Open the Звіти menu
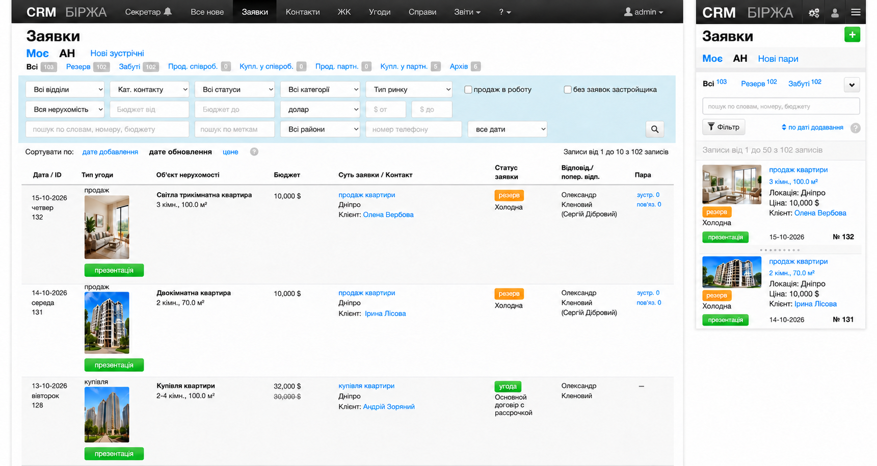877x466 pixels. coord(467,12)
